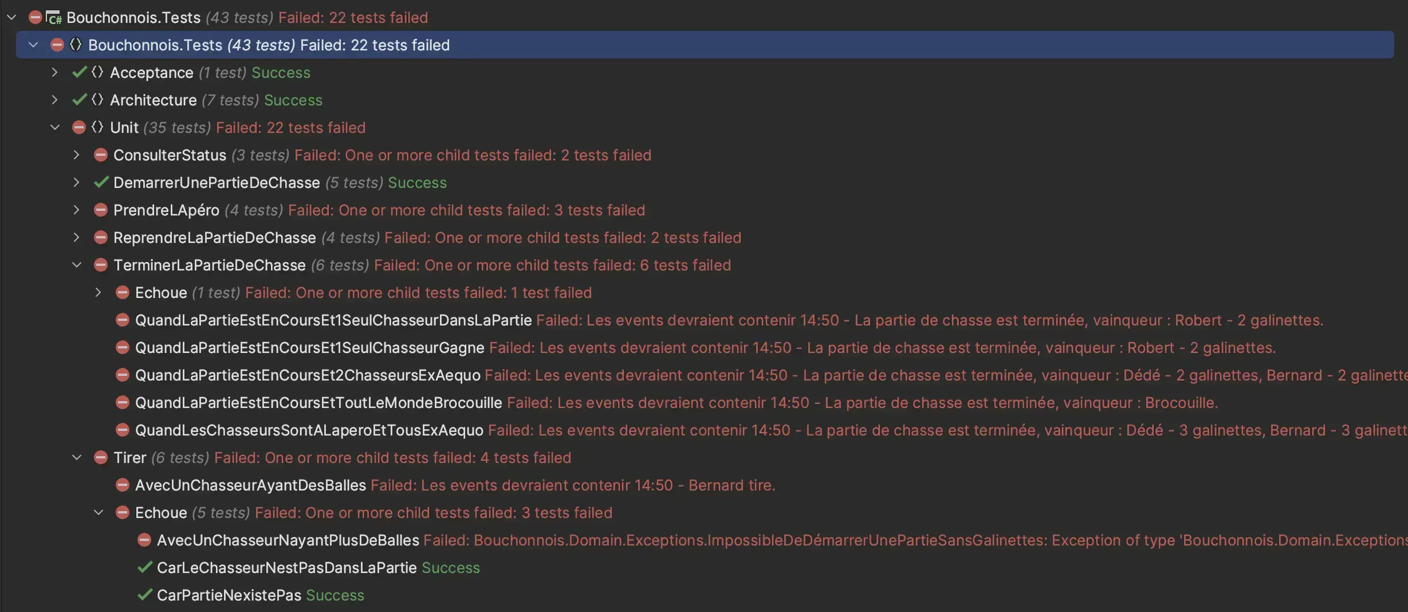Click the red failed icon for AvecUnChasseurAyantDesBalles
1408x612 pixels.
coord(123,485)
